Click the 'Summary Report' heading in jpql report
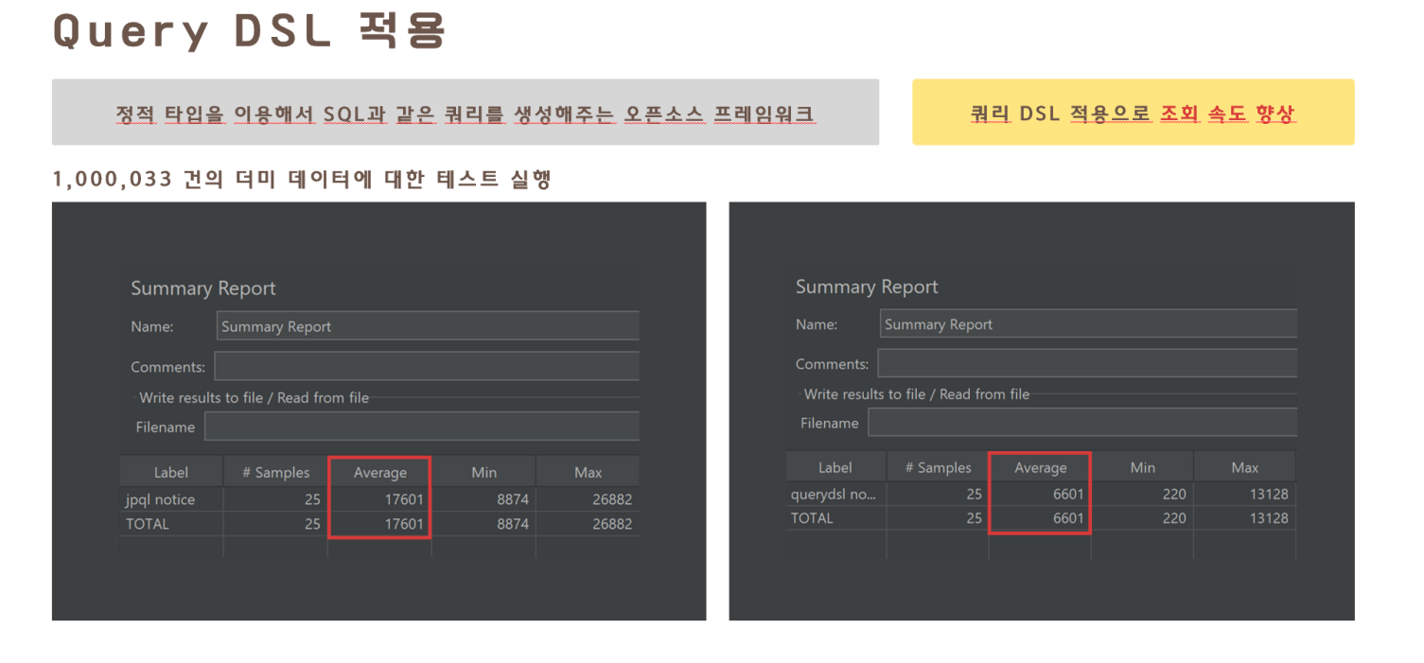The image size is (1424, 663). click(x=203, y=288)
